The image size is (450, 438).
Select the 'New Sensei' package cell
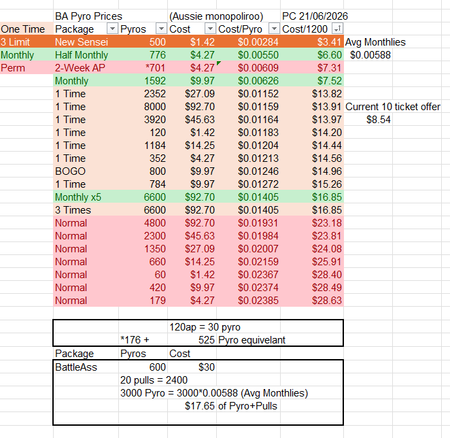86,42
